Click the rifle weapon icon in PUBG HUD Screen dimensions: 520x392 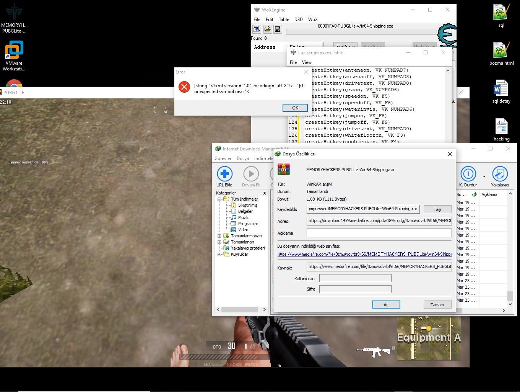point(374,351)
